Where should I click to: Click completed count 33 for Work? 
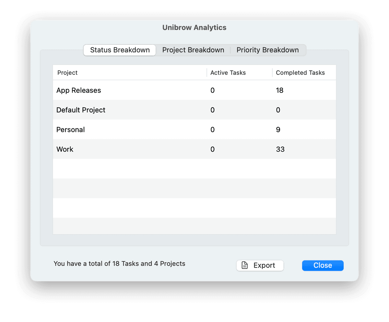coord(280,149)
